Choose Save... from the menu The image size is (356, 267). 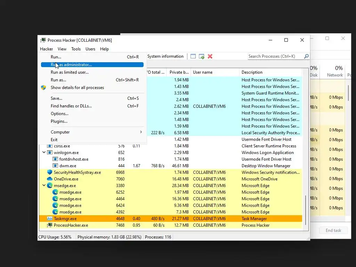(x=92, y=98)
